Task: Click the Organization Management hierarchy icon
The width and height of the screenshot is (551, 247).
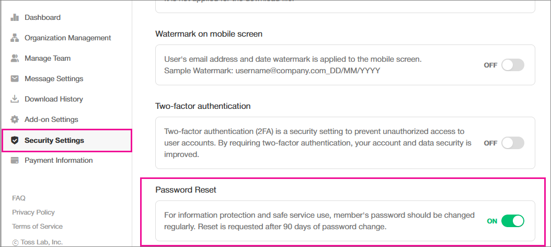Action: coord(15,38)
